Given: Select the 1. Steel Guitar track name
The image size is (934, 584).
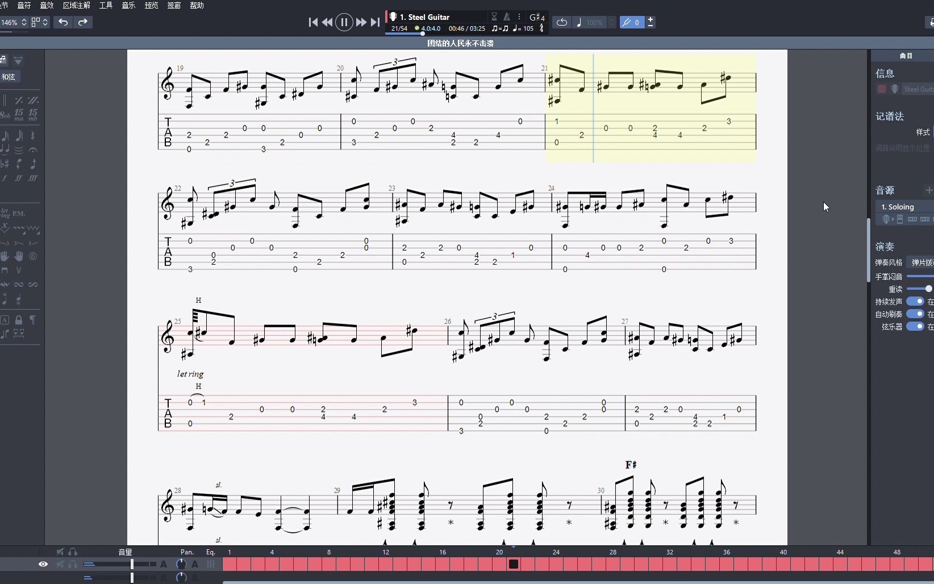Looking at the screenshot, I should (x=424, y=17).
